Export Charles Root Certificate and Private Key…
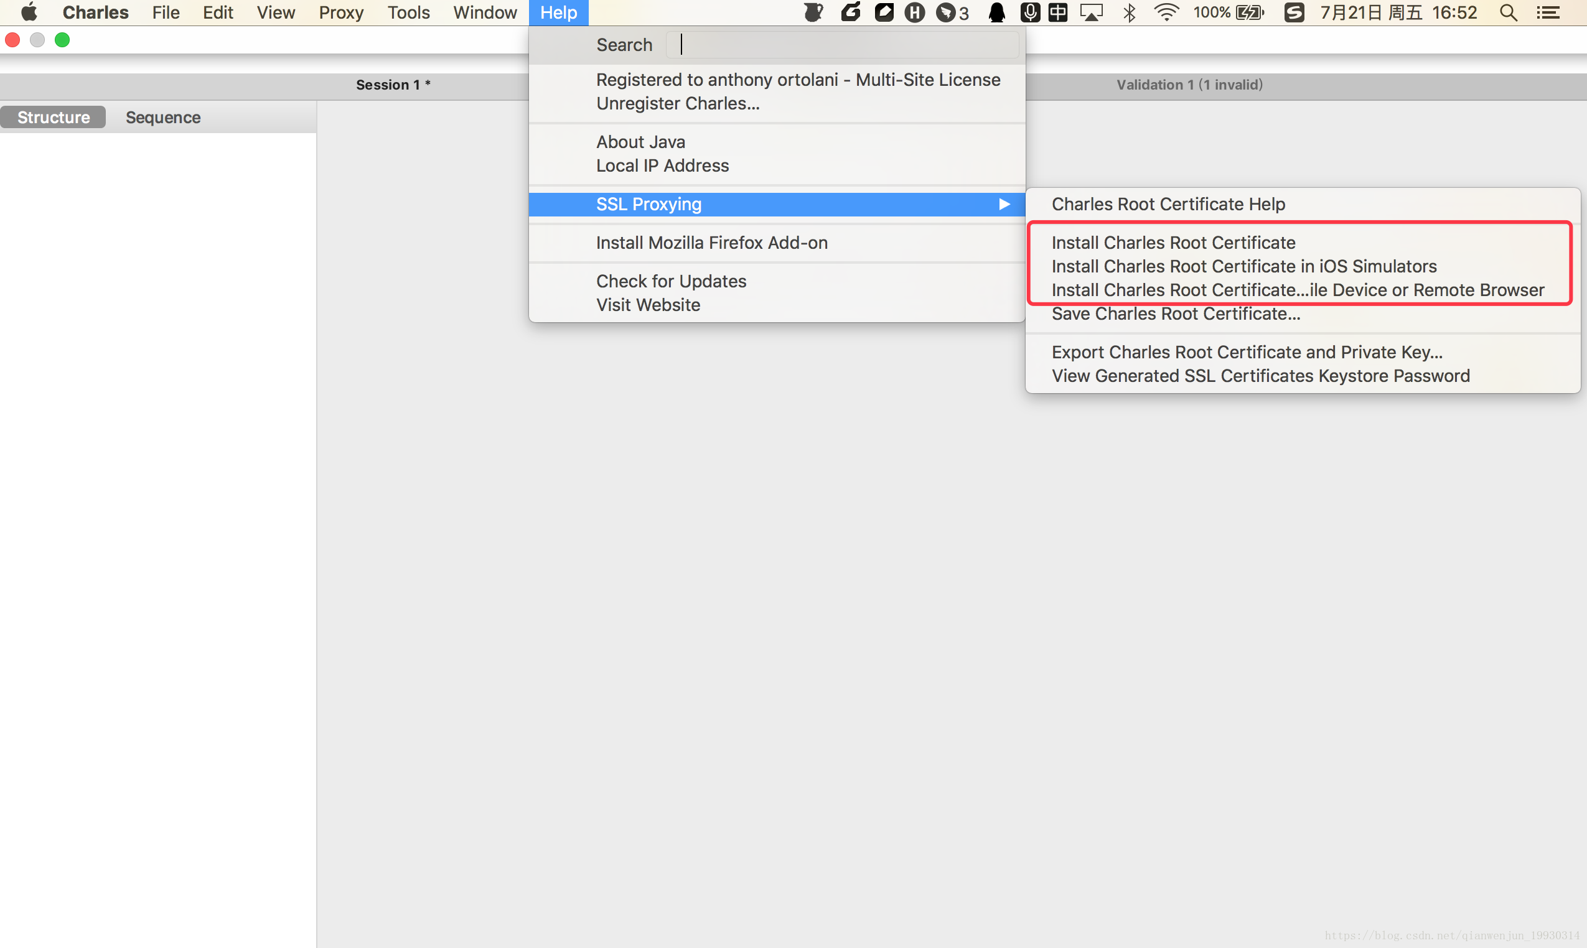 coord(1303,352)
